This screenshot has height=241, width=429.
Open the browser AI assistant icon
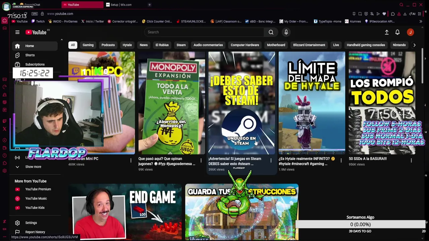tap(413, 14)
